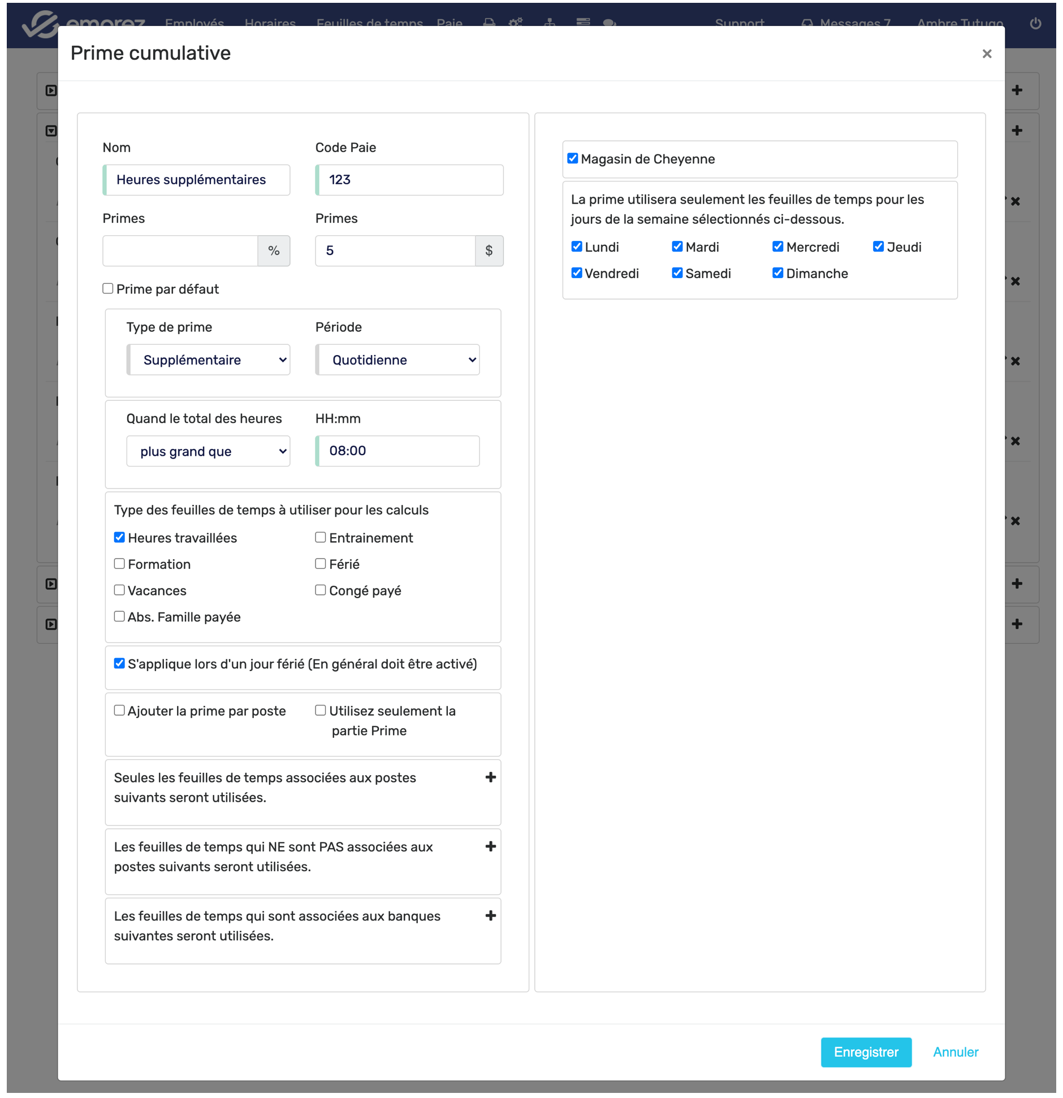Click the % suffix of the Primes field
Screen dimensions: 1063x1098
[x=274, y=250]
